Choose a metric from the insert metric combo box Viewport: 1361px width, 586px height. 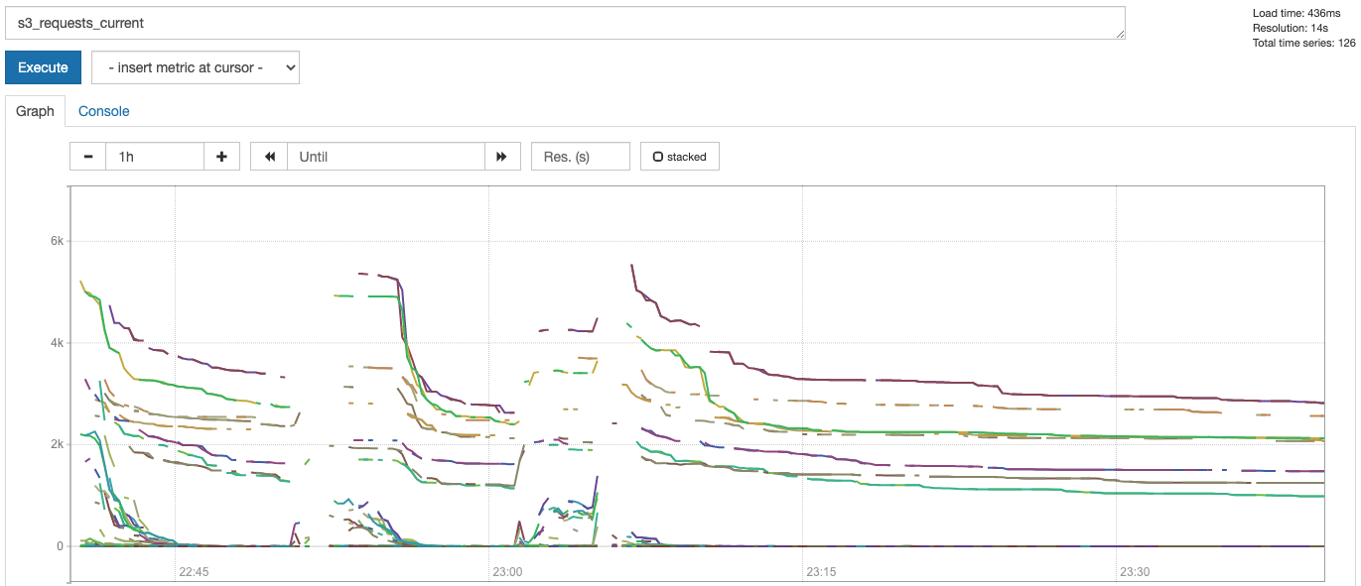click(195, 67)
